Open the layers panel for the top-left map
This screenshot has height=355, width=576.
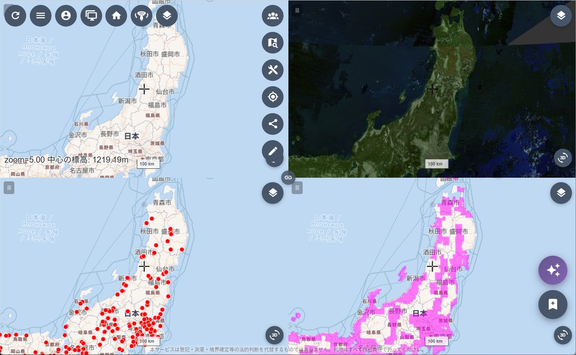167,16
